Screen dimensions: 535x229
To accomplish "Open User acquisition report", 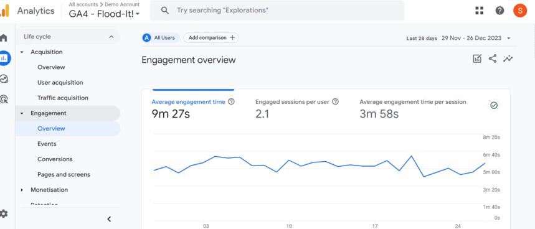I will point(60,83).
